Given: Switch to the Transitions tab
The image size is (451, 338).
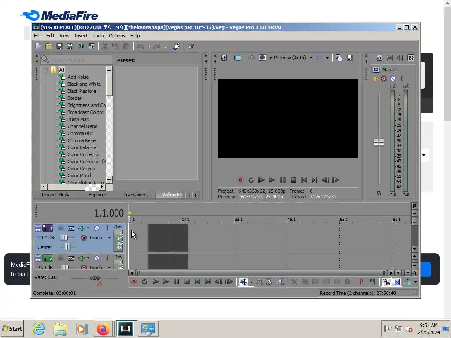Looking at the screenshot, I should (135, 195).
